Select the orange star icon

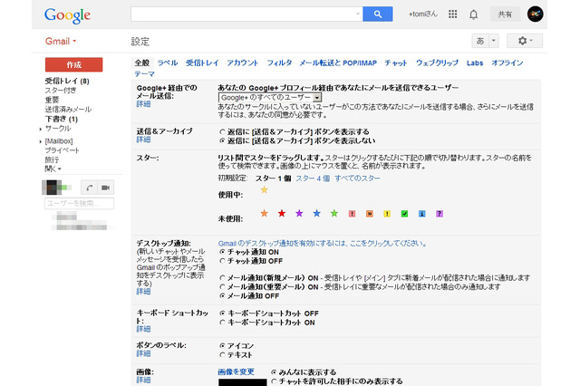click(264, 213)
